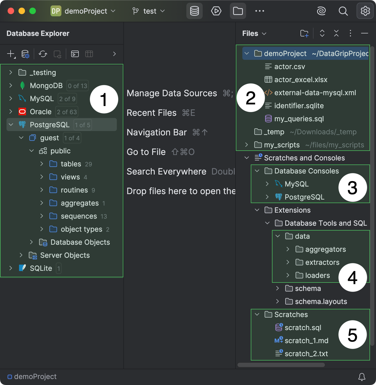The image size is (376, 385).
Task: Open Query Console toolbar icon
Action: [75, 54]
